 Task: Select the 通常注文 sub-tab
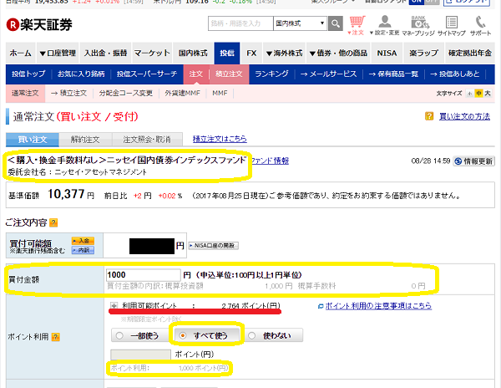[25, 94]
